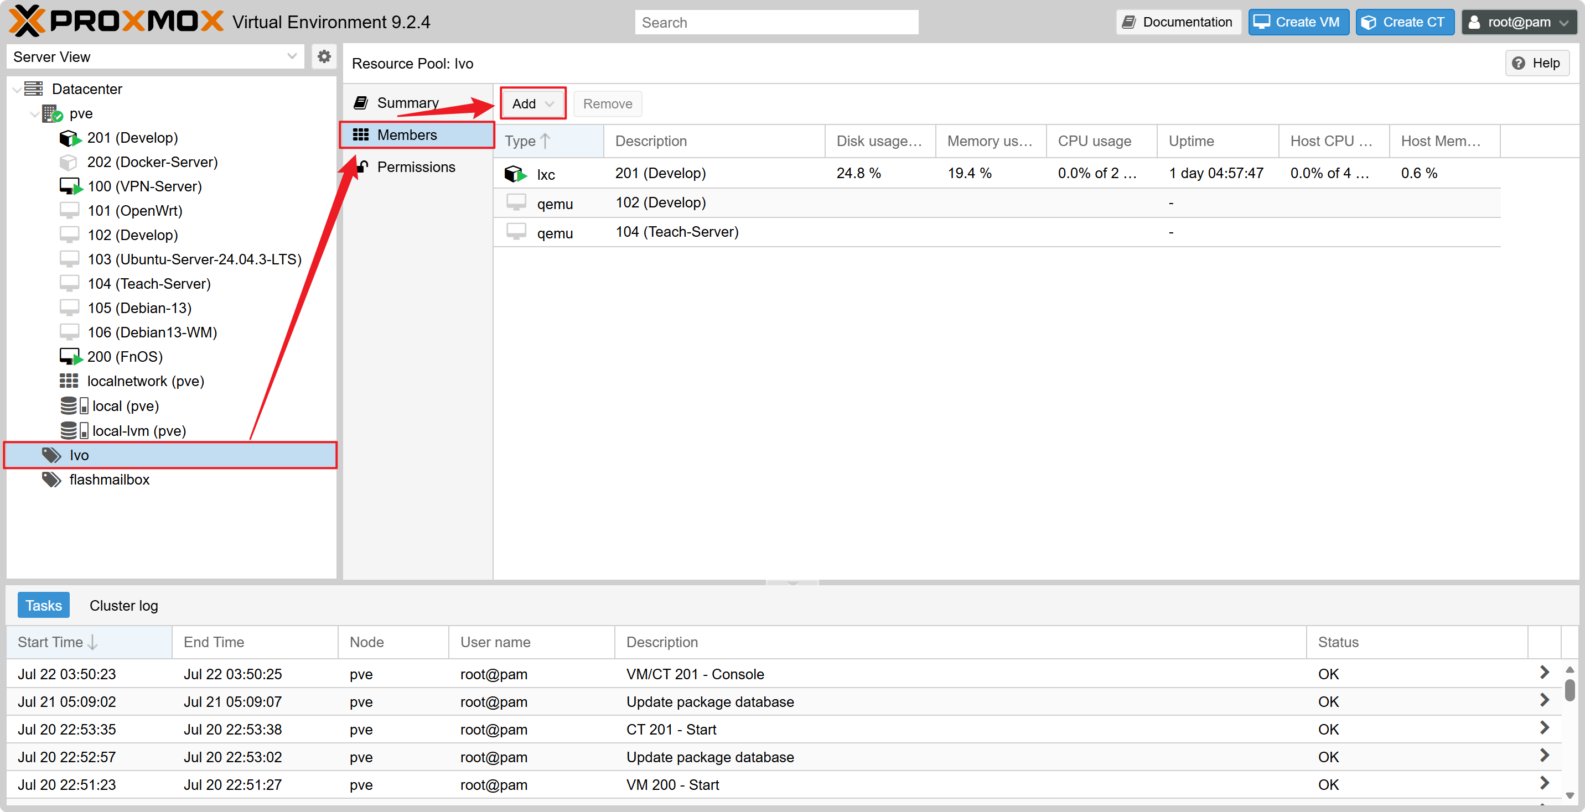The image size is (1585, 812).
Task: Click the task log scroll down arrow
Action: pos(1570,795)
